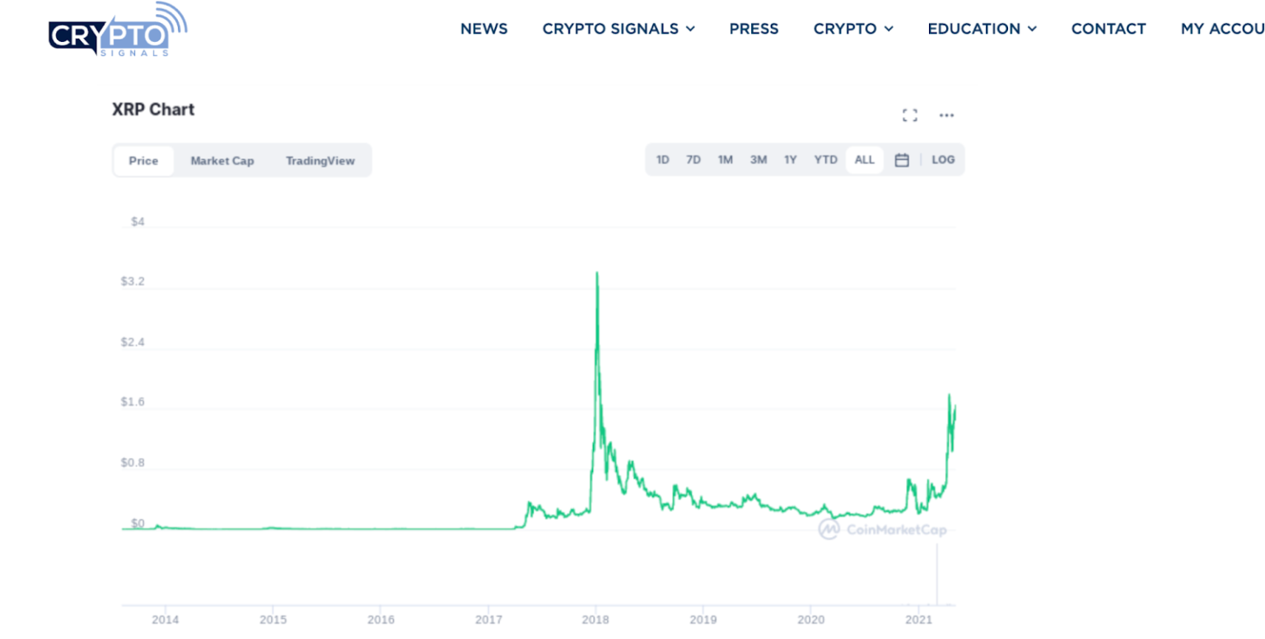
Task: Click the 2018 price peak on chart
Action: [x=596, y=273]
